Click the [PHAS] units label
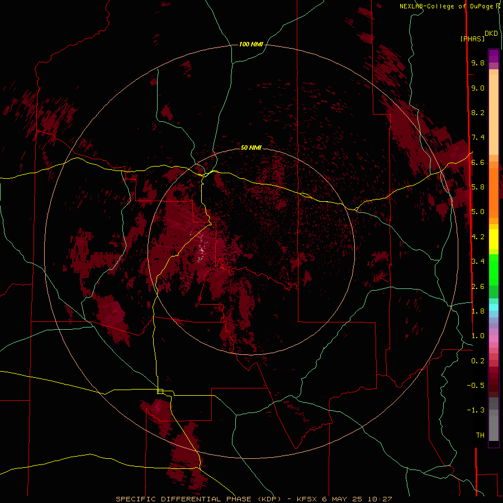This screenshot has width=503, height=503. point(472,39)
